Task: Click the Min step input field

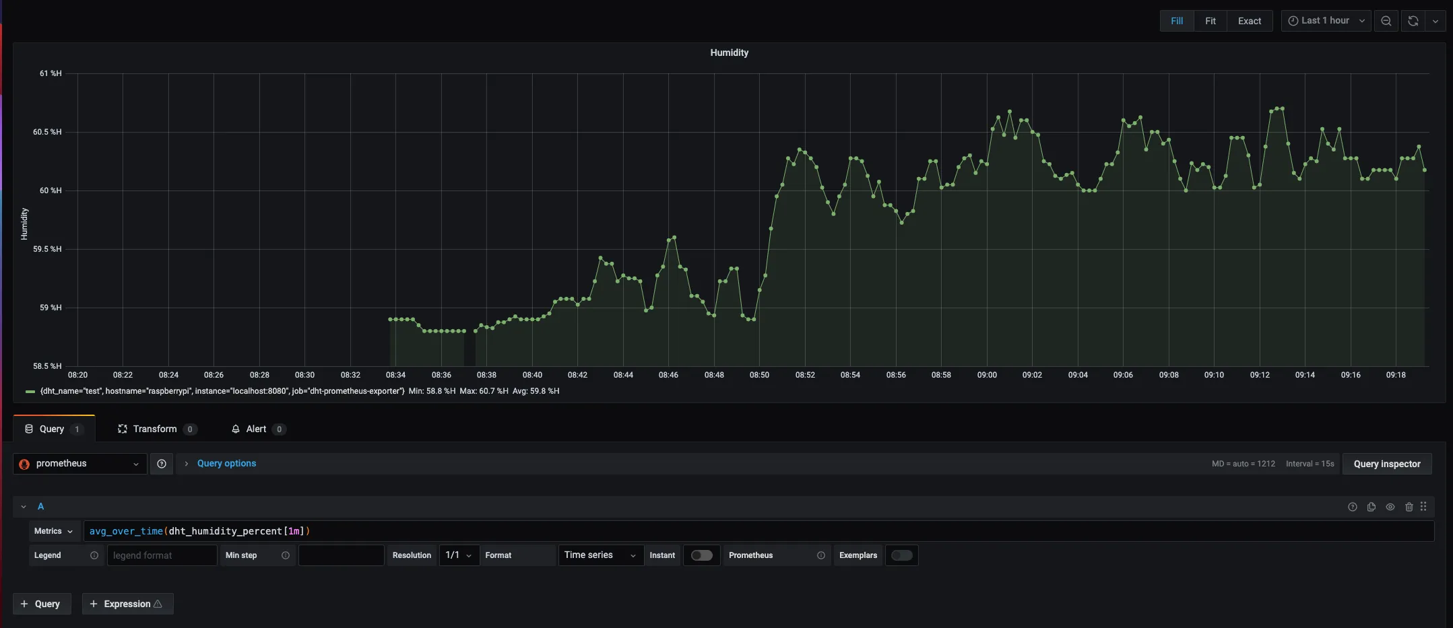Action: pos(342,555)
